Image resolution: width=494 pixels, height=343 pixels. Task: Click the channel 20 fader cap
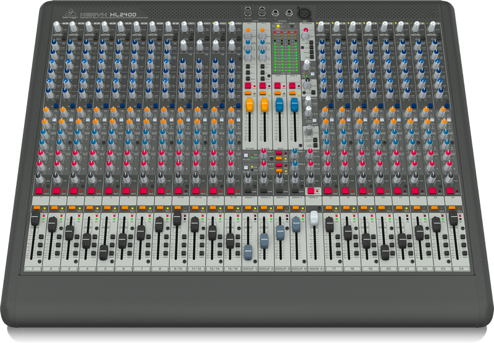point(385,250)
